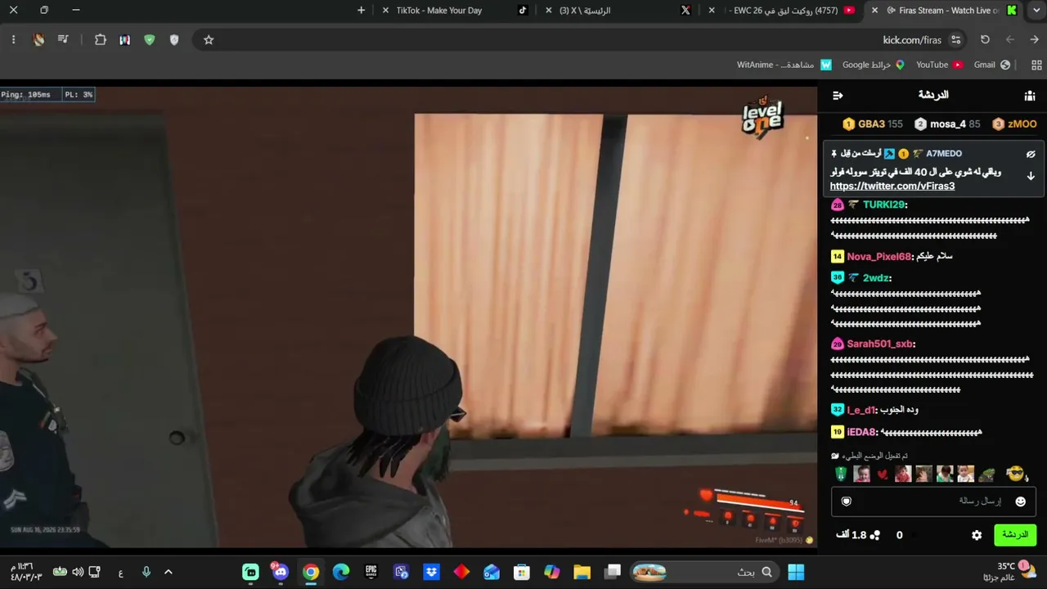Reload the kick.com page
The width and height of the screenshot is (1047, 589).
985,39
